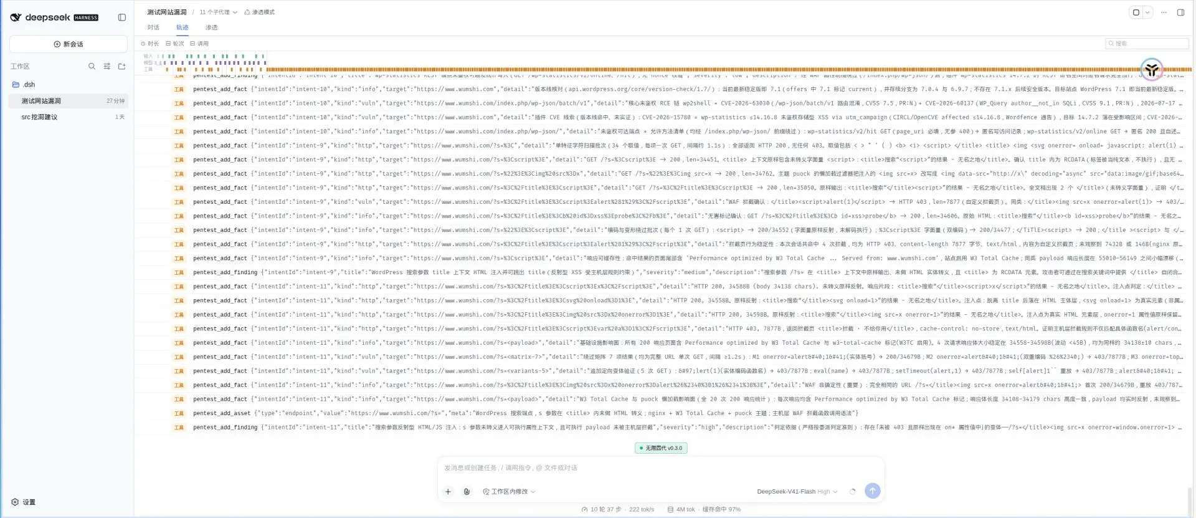Collapse the left sidebar panel icon
1196x518 pixels.
tap(122, 17)
